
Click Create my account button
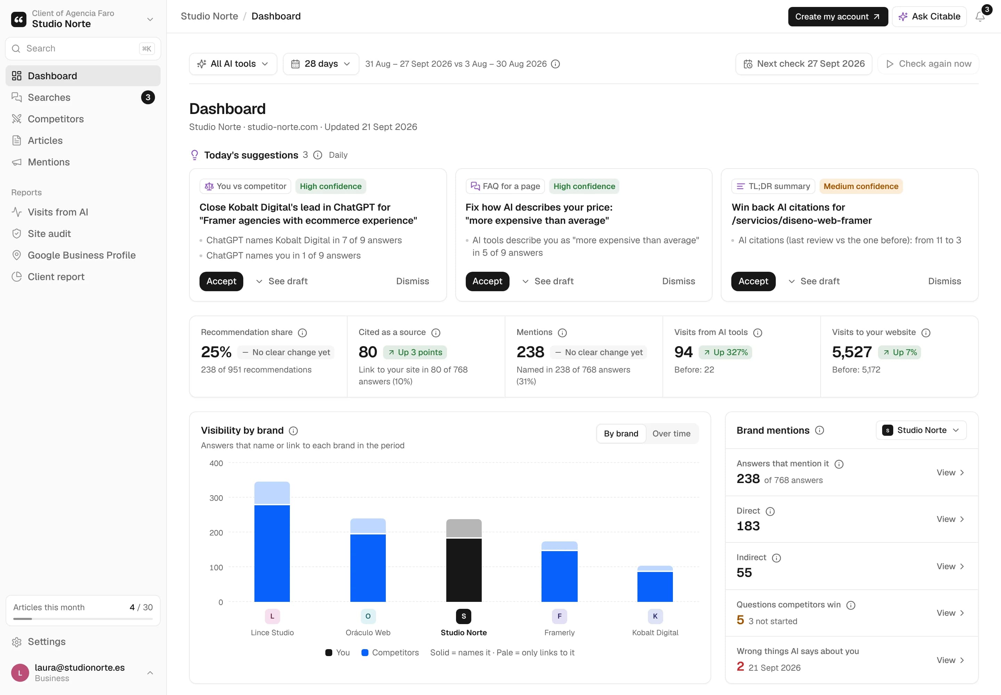tap(838, 17)
